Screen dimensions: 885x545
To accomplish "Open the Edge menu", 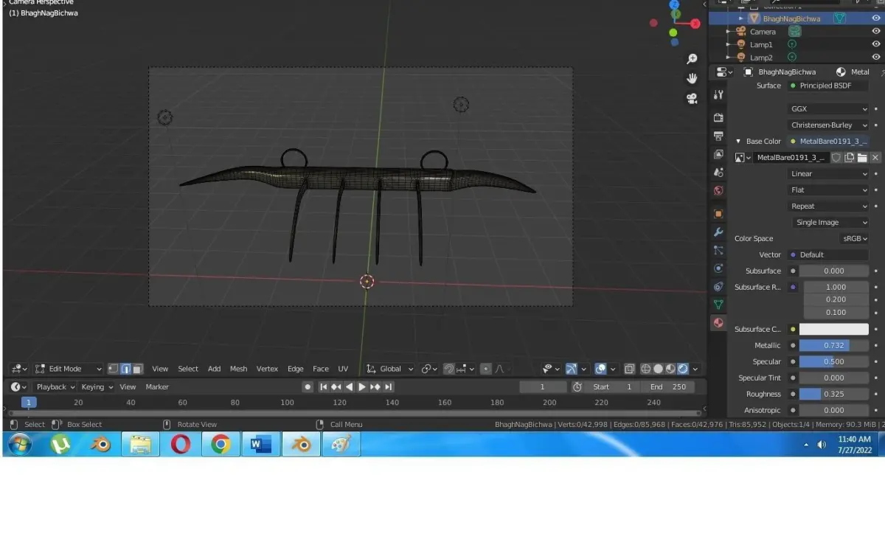I will tap(296, 369).
